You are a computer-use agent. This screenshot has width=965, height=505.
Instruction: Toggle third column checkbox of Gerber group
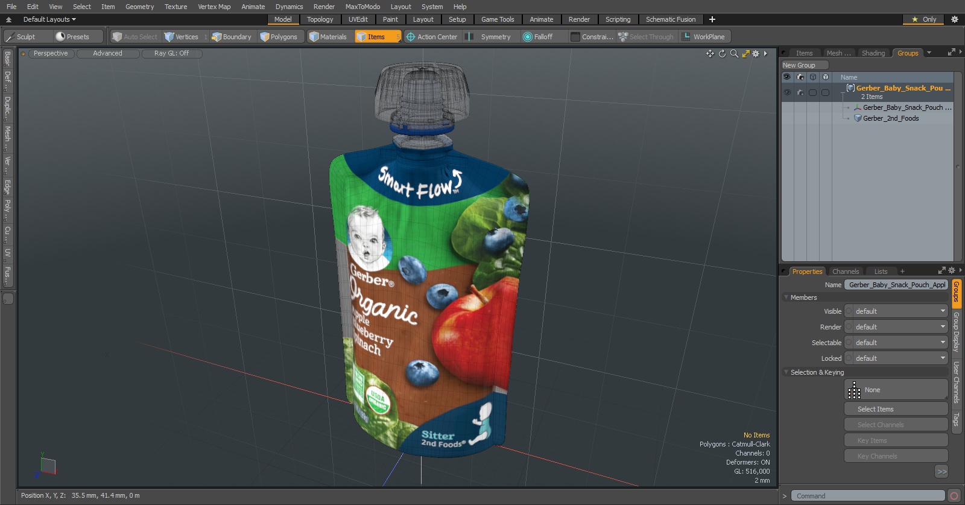812,92
